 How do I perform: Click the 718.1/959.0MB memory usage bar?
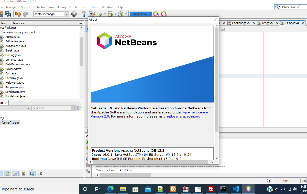point(141,14)
